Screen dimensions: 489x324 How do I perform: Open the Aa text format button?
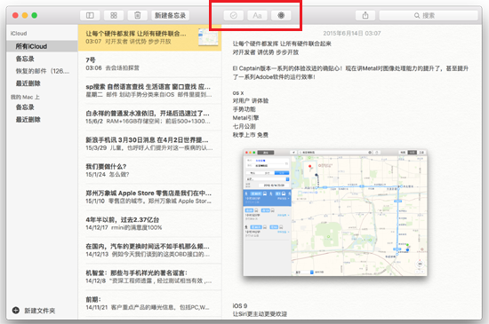tap(257, 15)
